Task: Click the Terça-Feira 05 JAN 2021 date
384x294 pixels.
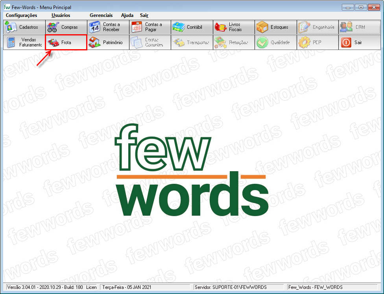Action: [127, 287]
